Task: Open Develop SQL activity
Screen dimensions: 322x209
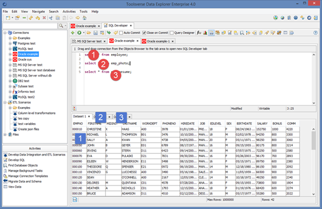Action: click(17, 160)
